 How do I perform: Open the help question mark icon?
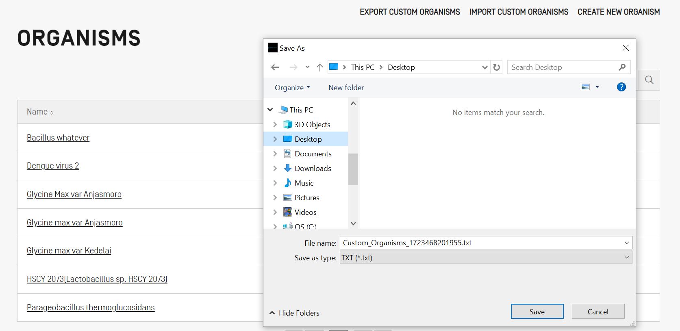click(x=621, y=87)
